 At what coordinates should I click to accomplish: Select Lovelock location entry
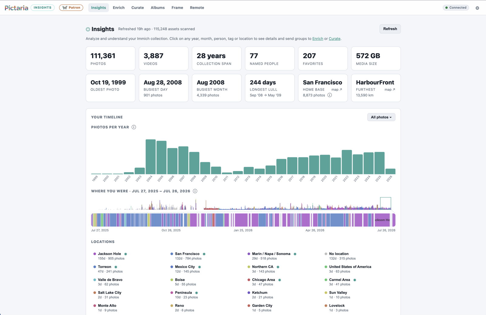tap(337, 308)
